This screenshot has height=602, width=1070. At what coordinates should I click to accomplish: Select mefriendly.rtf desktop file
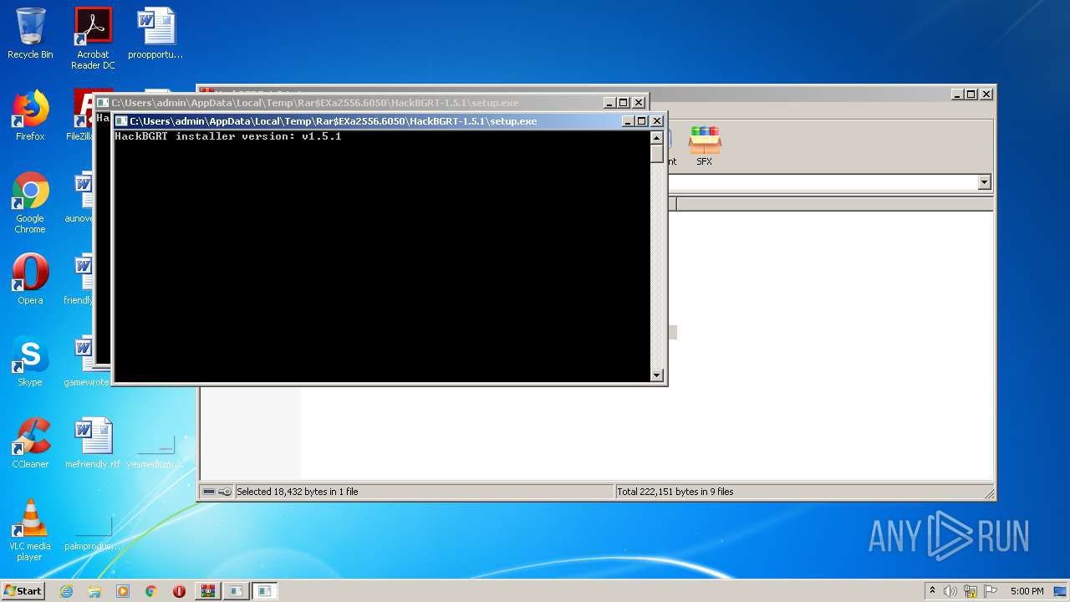pos(93,443)
